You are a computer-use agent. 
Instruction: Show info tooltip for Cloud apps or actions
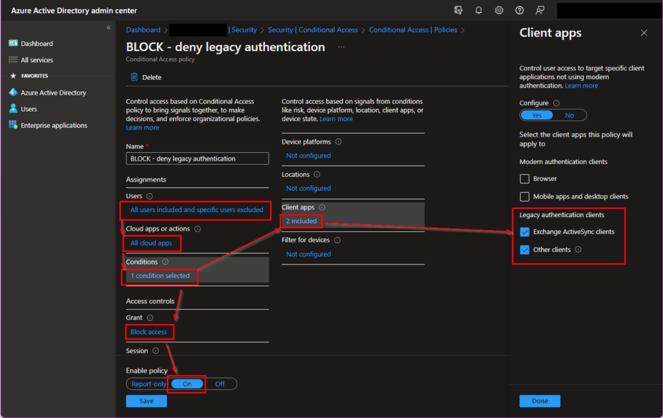click(197, 229)
